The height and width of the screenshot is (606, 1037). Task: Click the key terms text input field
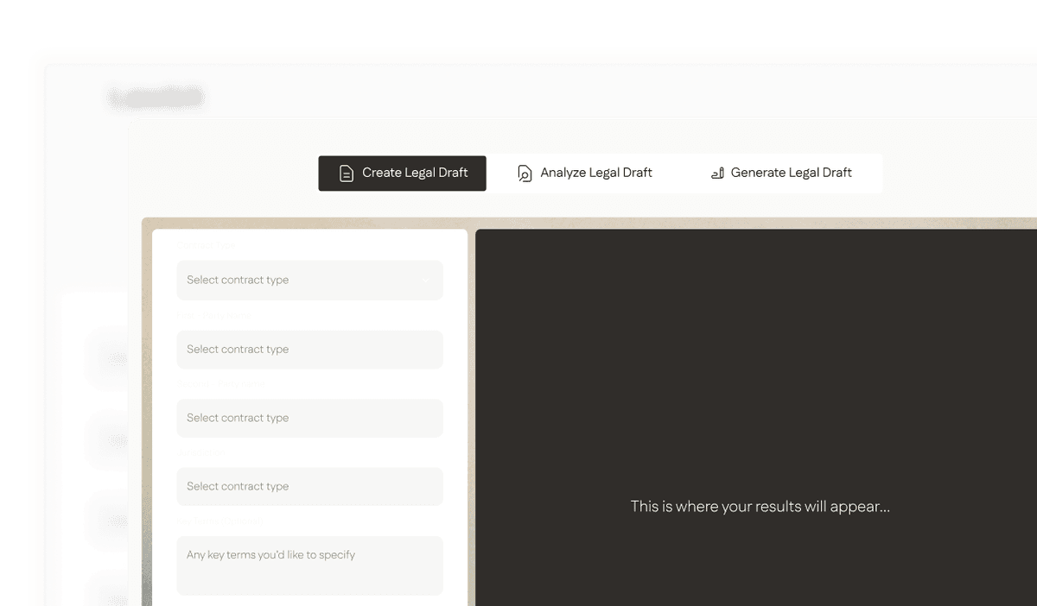(309, 565)
